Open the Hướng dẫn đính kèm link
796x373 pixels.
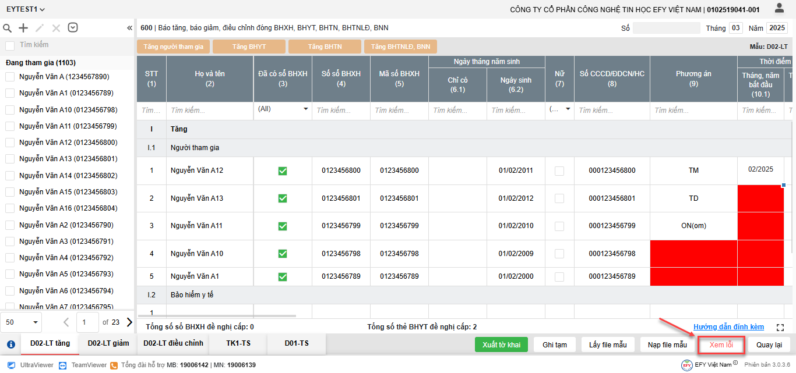click(x=728, y=327)
